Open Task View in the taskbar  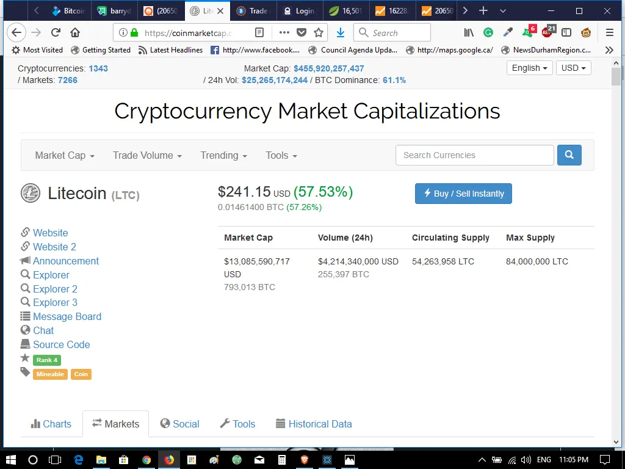coord(54,460)
